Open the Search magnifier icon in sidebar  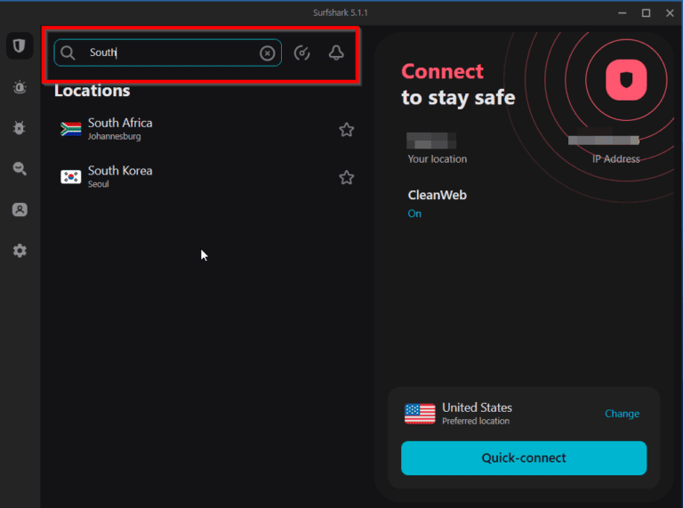coord(20,169)
